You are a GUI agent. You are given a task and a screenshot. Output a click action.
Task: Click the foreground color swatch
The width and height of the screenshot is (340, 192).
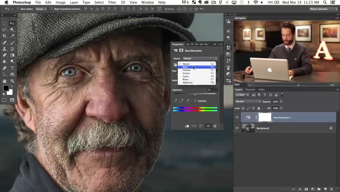(6, 88)
